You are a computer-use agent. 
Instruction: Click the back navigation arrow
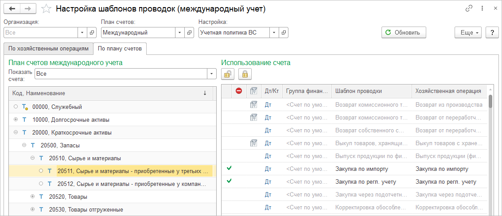[12, 9]
